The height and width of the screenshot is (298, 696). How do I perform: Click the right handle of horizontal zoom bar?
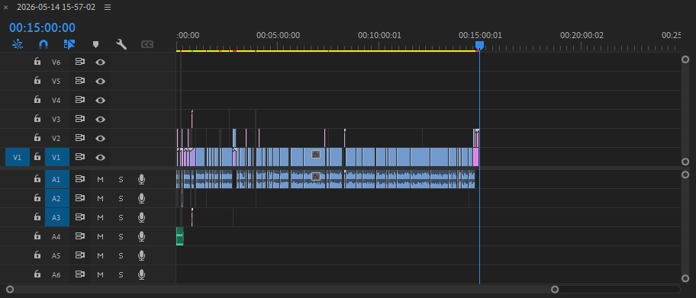(x=555, y=290)
